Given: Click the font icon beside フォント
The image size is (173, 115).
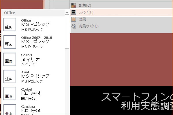Looking at the screenshot, I should point(74,12).
